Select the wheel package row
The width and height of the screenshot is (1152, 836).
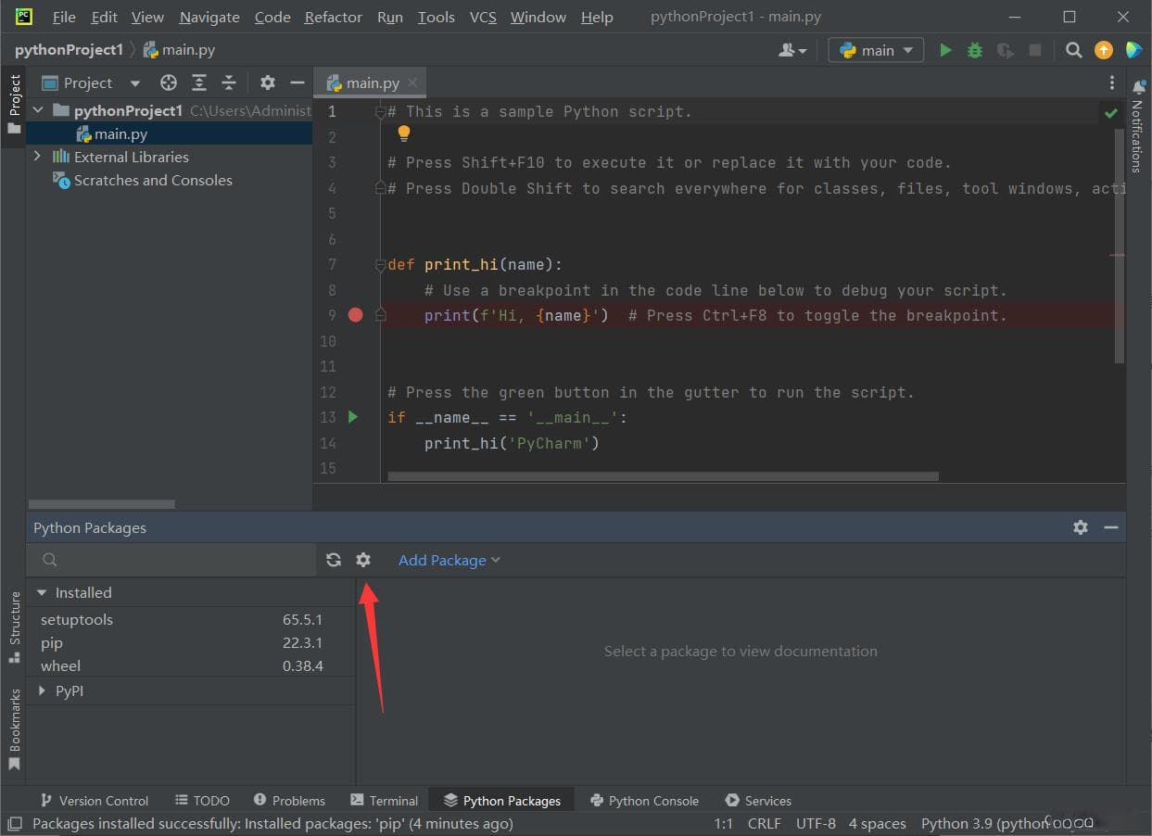point(191,665)
